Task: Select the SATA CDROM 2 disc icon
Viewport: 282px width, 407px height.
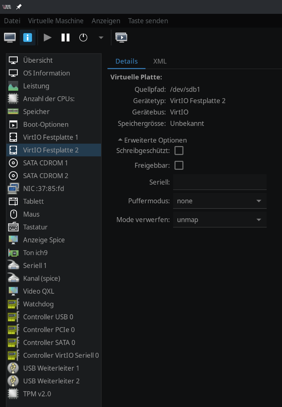Action: click(13, 176)
